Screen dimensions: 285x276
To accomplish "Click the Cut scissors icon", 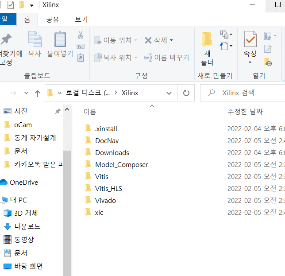I will [81, 35].
